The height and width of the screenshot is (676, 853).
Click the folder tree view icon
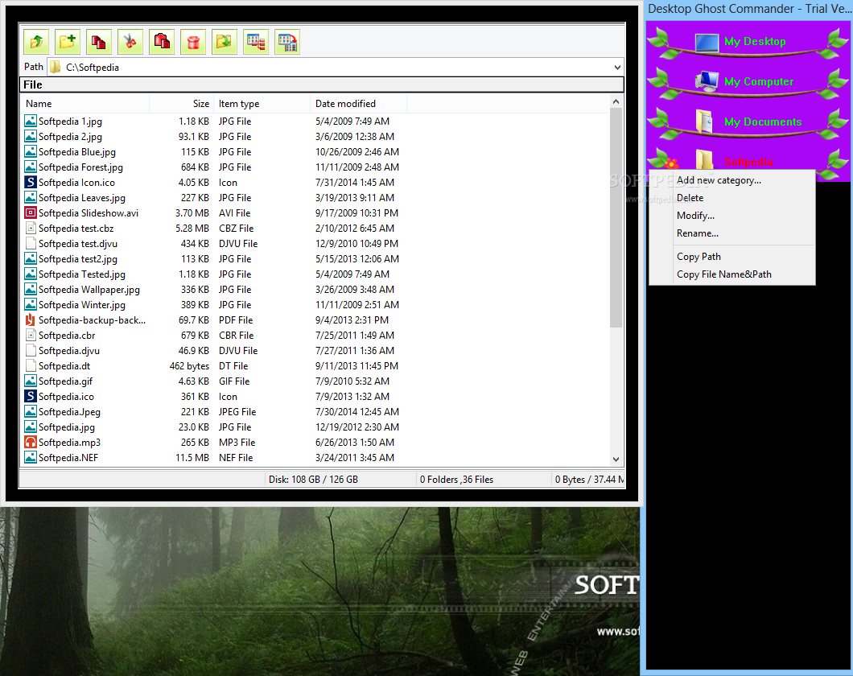[x=256, y=42]
